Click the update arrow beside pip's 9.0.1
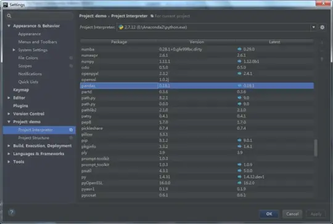The width and height of the screenshot is (333, 224). pos(239,140)
